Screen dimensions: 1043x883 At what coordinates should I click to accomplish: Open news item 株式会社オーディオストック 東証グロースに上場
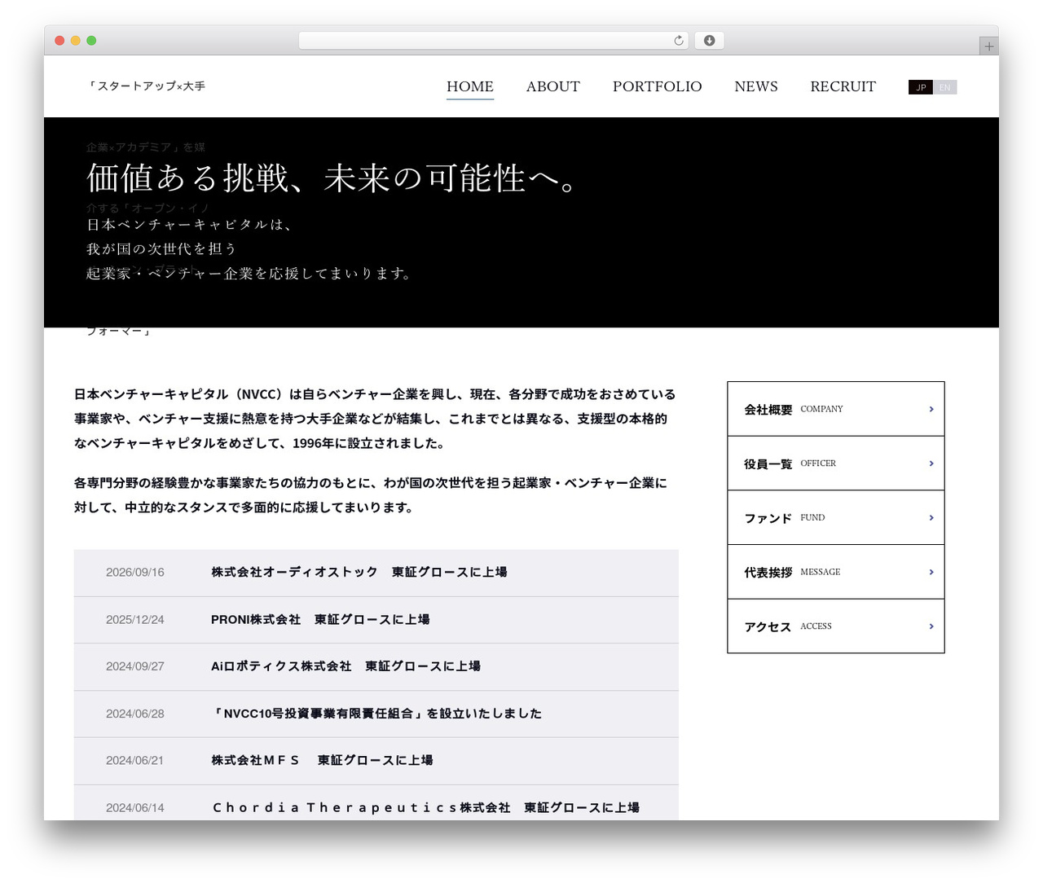pos(359,573)
